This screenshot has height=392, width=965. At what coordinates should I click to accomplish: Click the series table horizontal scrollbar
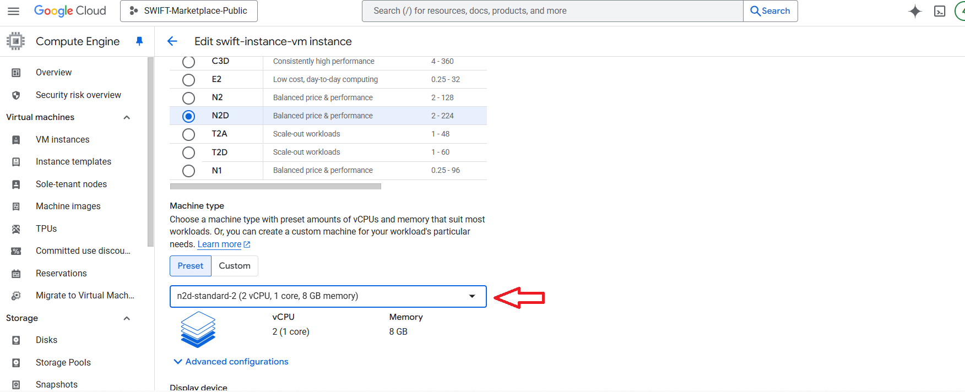point(275,186)
